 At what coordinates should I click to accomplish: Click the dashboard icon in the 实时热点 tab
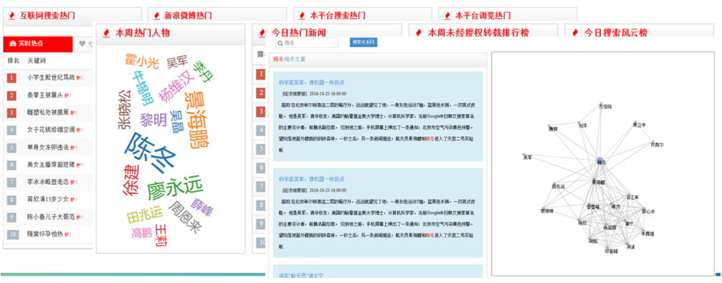click(13, 44)
